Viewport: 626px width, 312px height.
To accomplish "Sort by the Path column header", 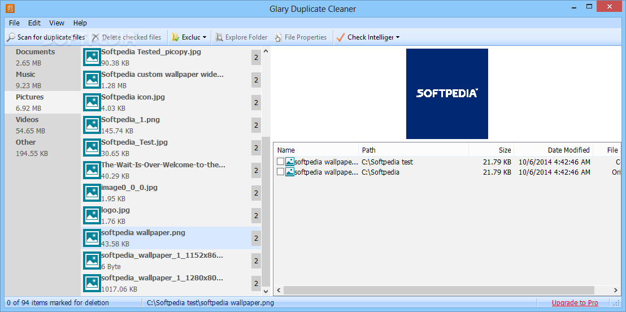I will pyautogui.click(x=413, y=150).
